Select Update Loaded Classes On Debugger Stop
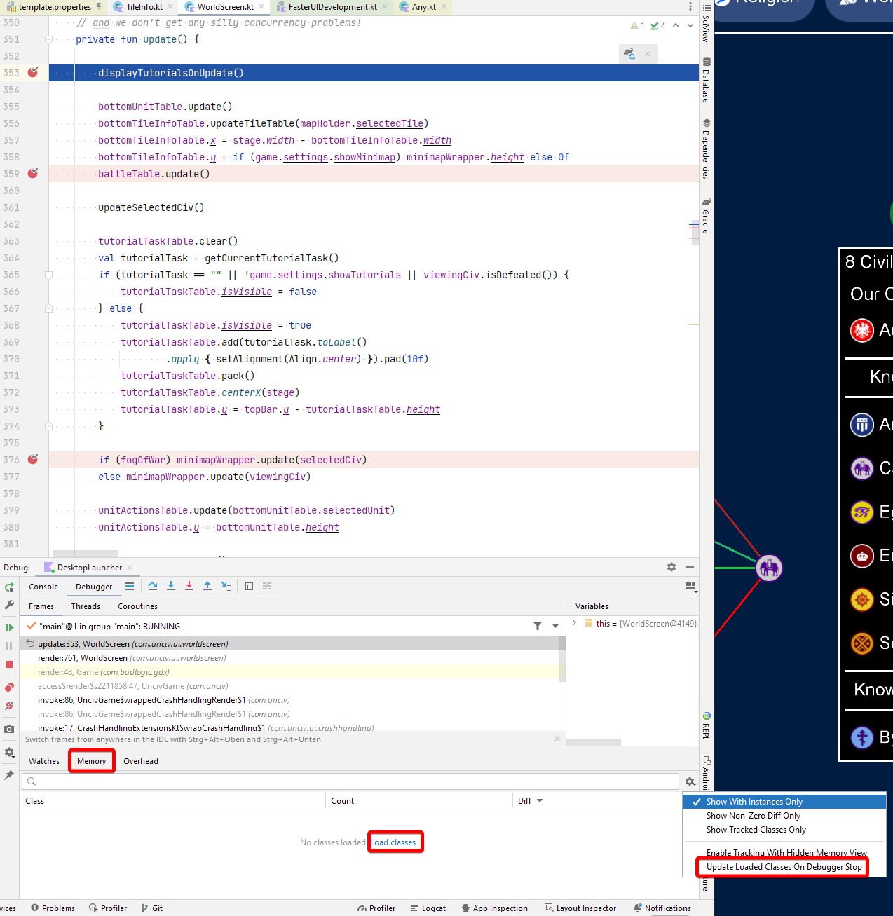Image resolution: width=893 pixels, height=916 pixels. coord(783,867)
